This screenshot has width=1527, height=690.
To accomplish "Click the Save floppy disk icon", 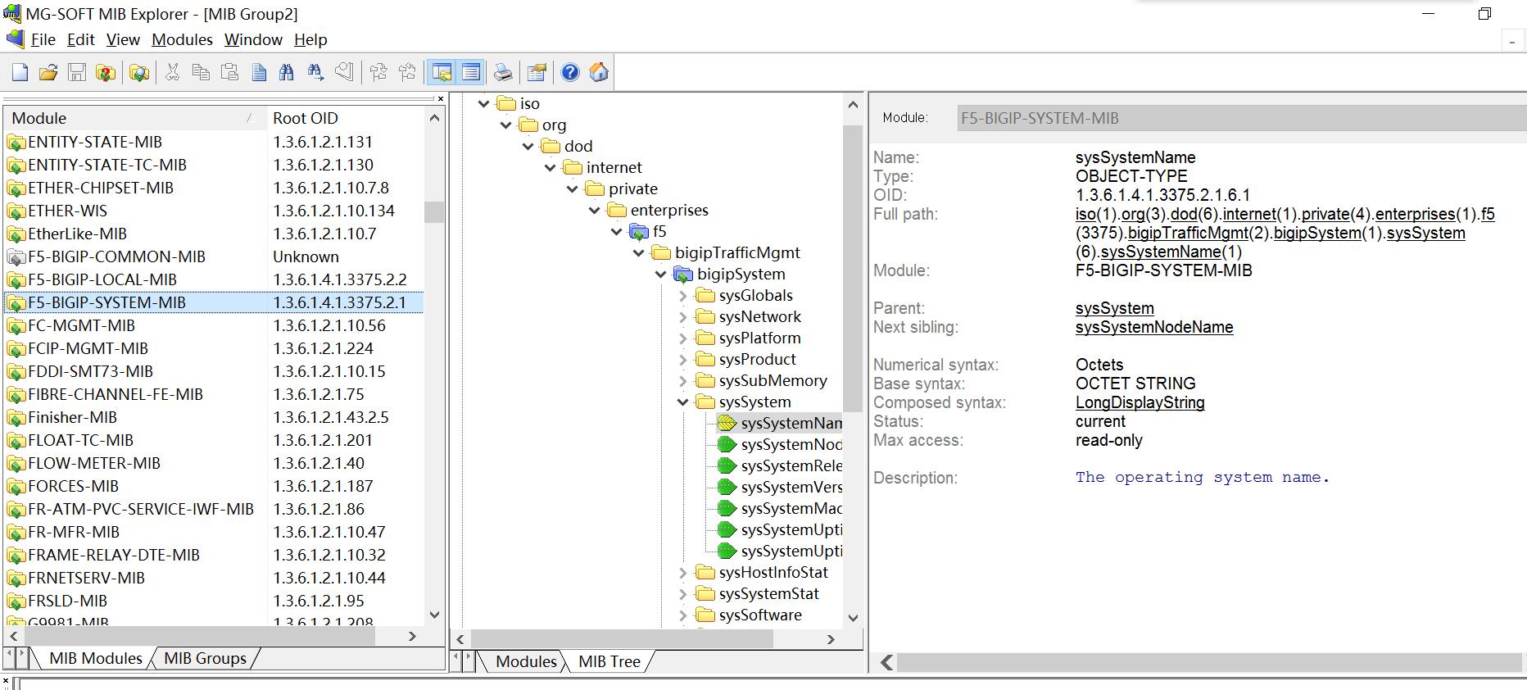I will pyautogui.click(x=77, y=73).
